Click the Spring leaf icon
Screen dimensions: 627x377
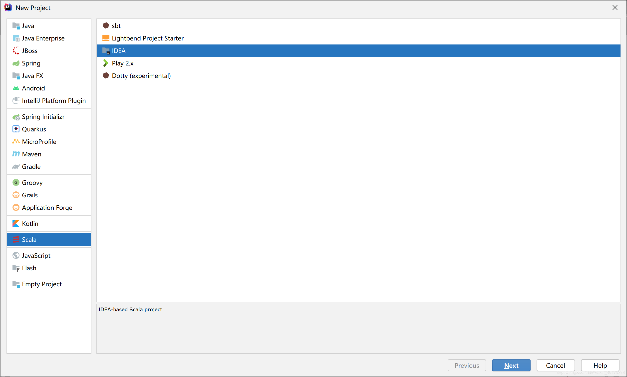(x=16, y=63)
